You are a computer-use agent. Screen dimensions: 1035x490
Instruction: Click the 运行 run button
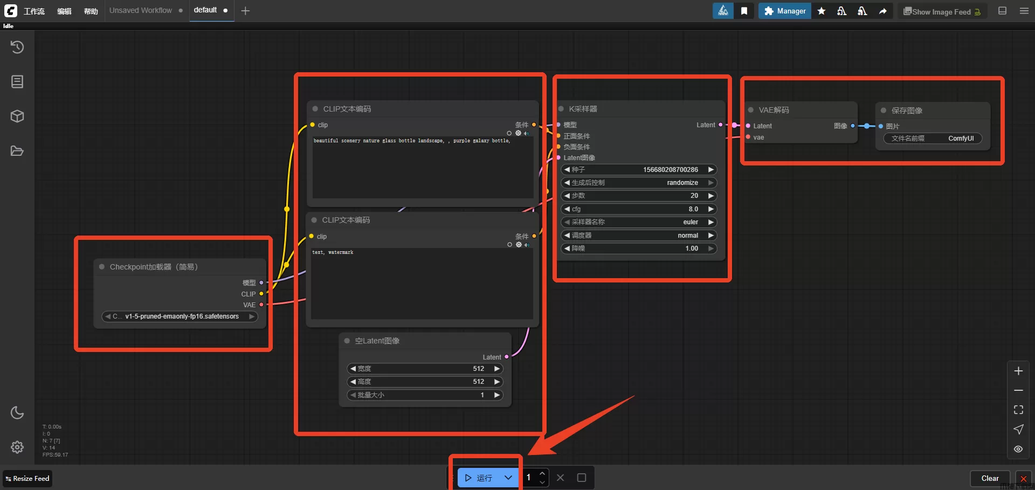coord(479,478)
